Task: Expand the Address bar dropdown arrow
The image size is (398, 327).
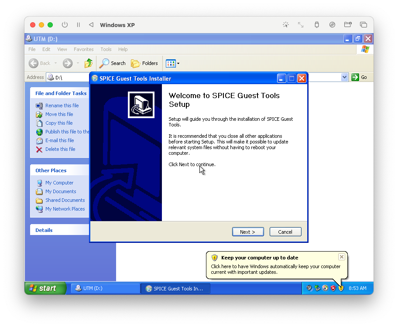Action: tap(344, 77)
